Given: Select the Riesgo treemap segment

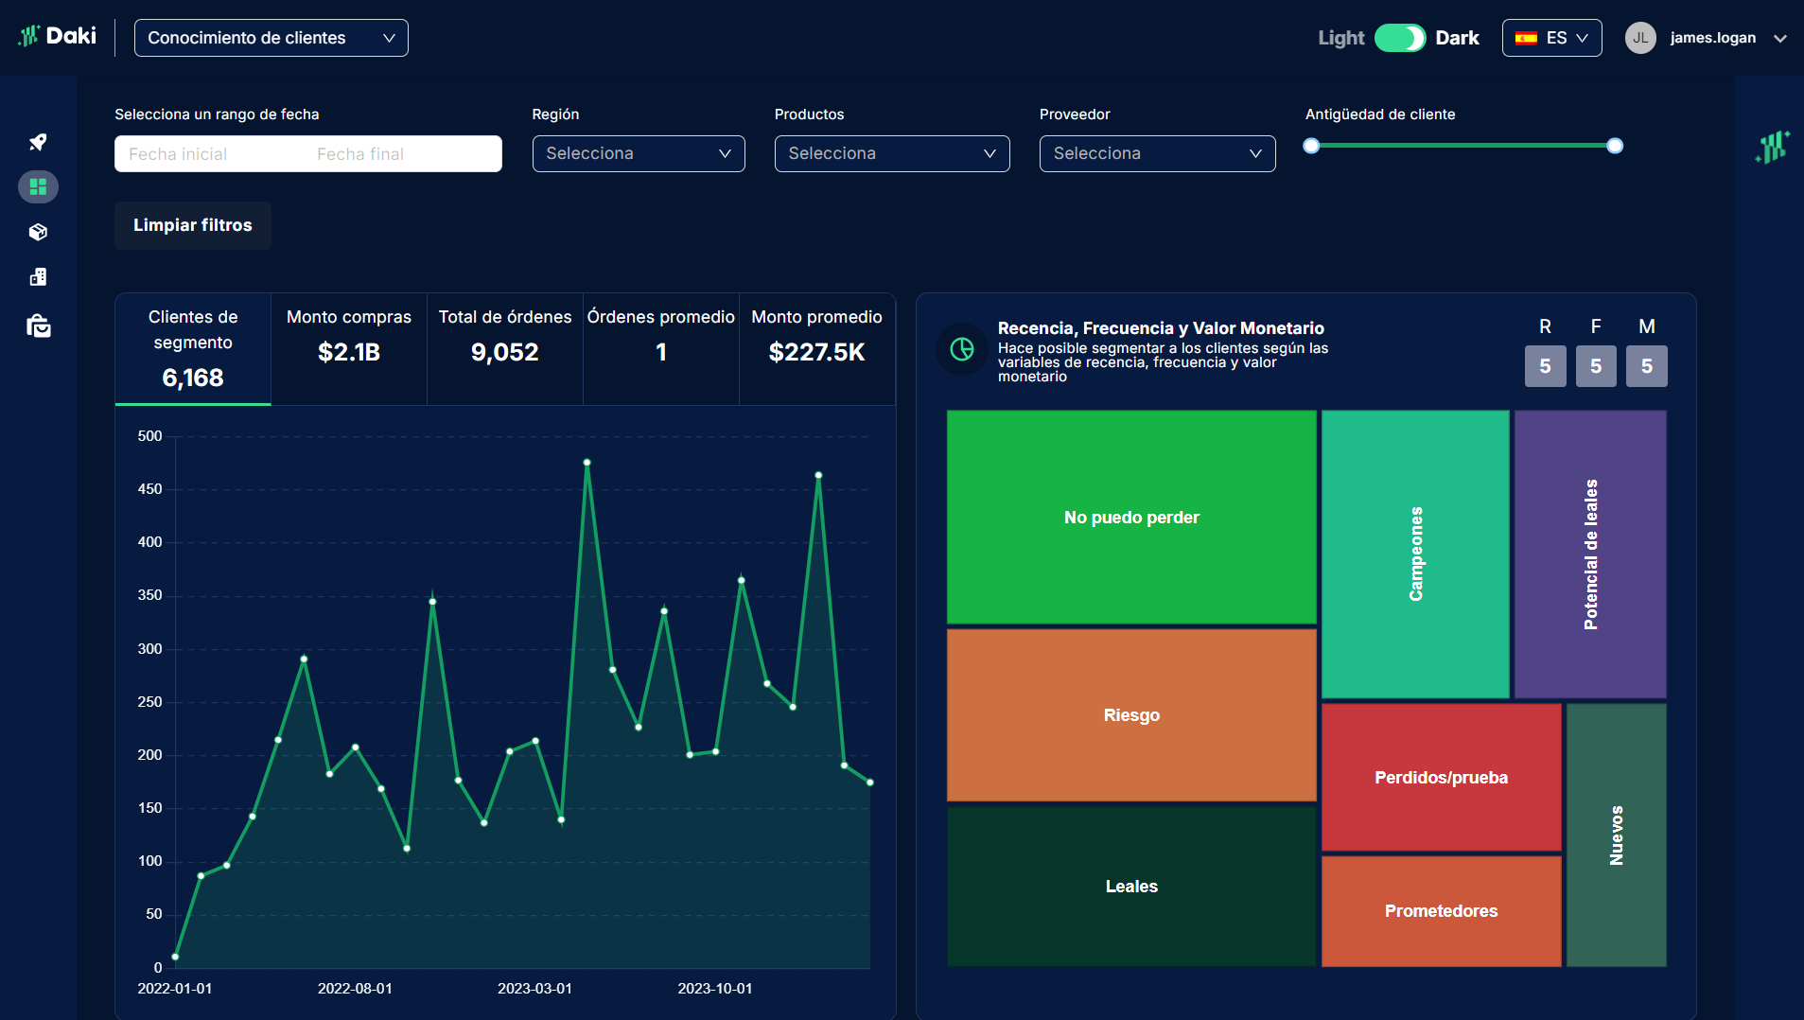Looking at the screenshot, I should click(1131, 715).
